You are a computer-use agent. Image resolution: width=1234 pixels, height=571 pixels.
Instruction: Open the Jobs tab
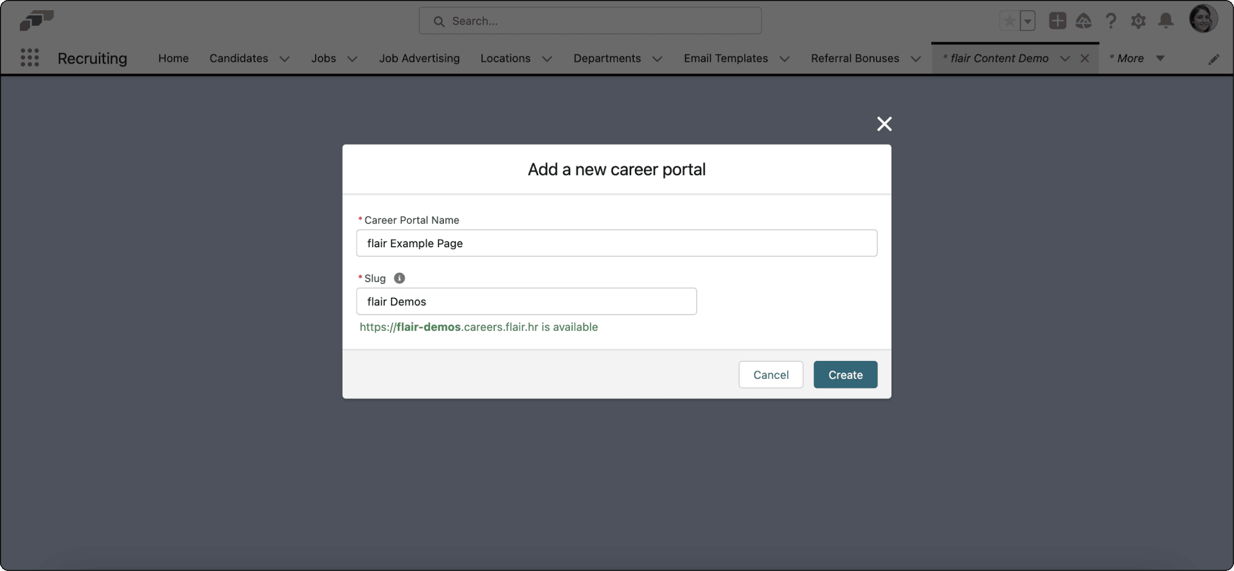point(323,58)
